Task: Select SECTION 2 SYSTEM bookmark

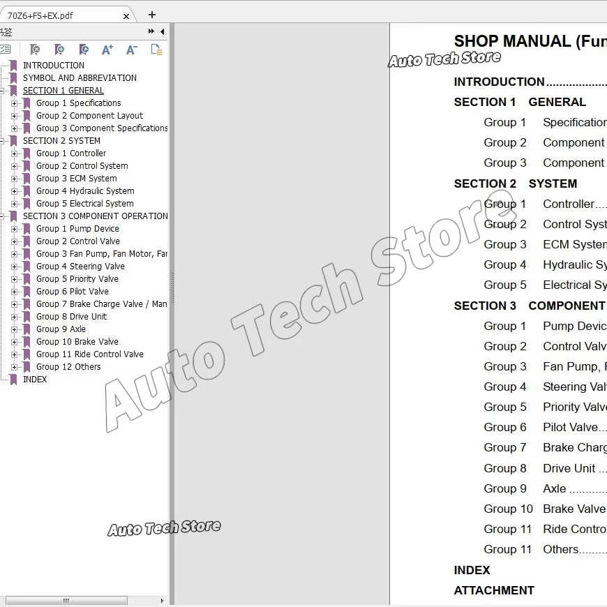Action: [61, 141]
